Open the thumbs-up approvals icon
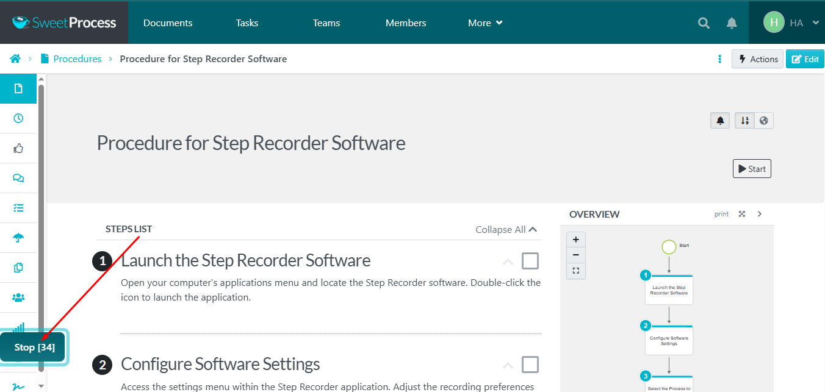This screenshot has height=392, width=825. point(18,148)
